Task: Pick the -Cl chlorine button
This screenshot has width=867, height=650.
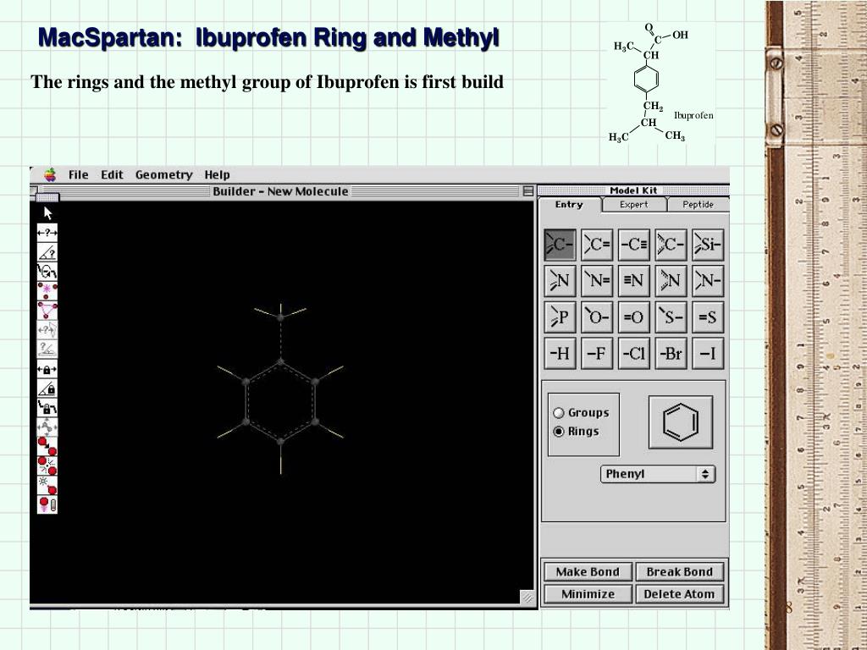Action: pyautogui.click(x=633, y=353)
